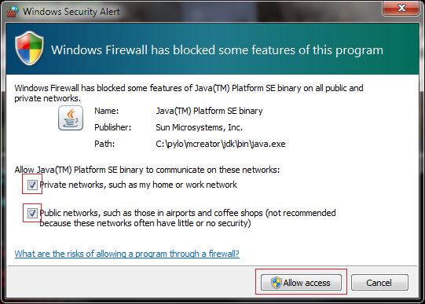The height and width of the screenshot is (304, 425).
Task: Click the Private networks label text
Action: 138,185
